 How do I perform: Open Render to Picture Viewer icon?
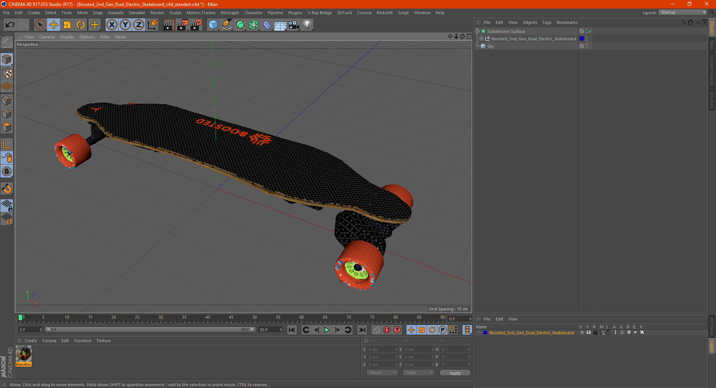182,25
